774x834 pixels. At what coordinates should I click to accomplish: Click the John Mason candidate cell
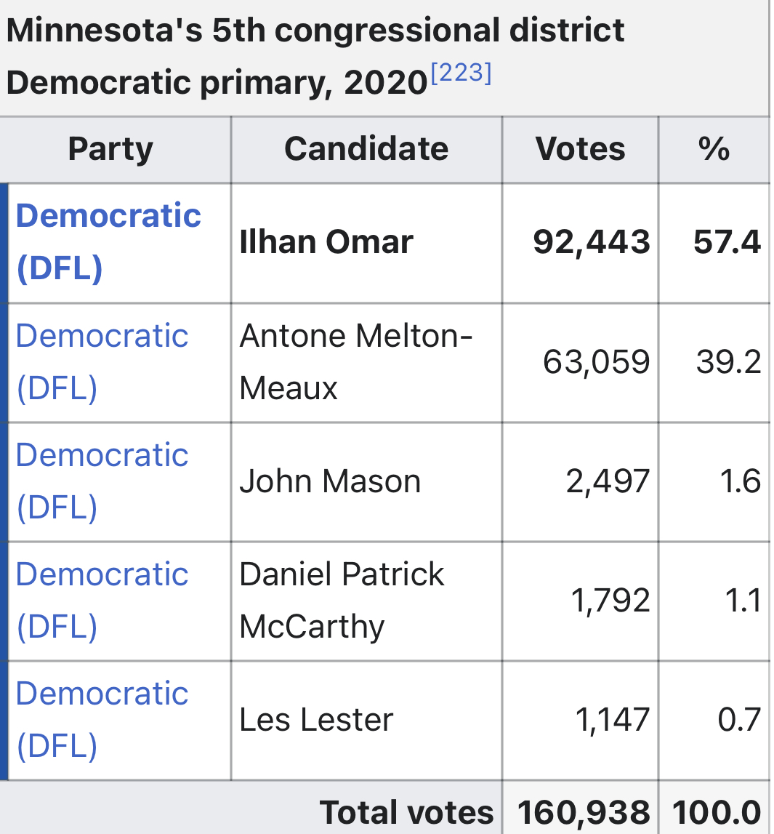[x=330, y=481]
